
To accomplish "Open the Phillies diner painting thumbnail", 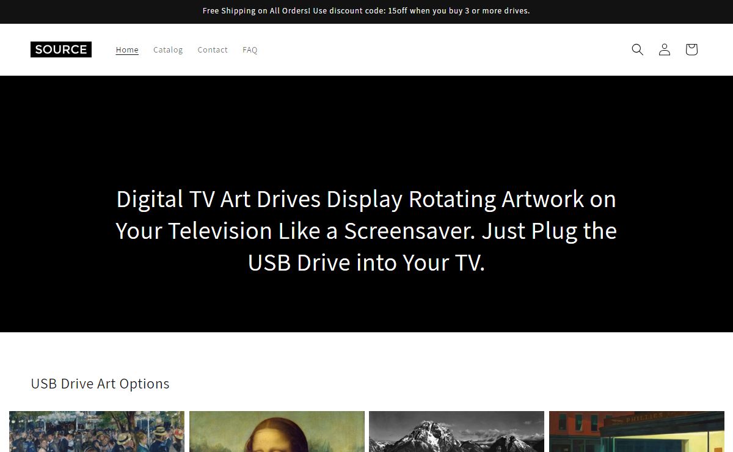I will click(x=636, y=431).
